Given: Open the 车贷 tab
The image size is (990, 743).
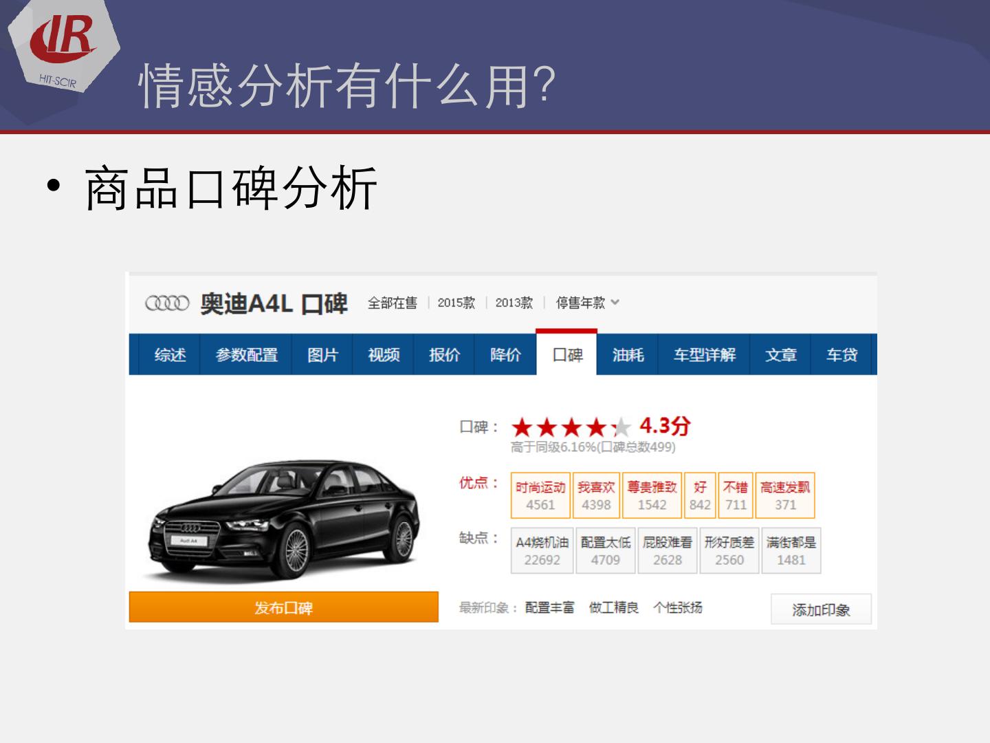Looking at the screenshot, I should (841, 355).
